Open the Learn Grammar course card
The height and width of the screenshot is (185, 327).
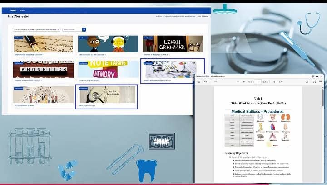click(173, 44)
